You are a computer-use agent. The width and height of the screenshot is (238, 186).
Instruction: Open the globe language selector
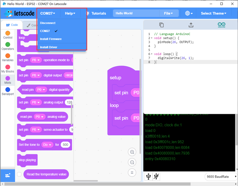coord(189,14)
